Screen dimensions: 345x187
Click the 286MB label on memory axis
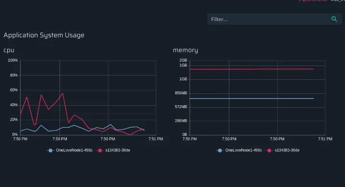tap(181, 121)
